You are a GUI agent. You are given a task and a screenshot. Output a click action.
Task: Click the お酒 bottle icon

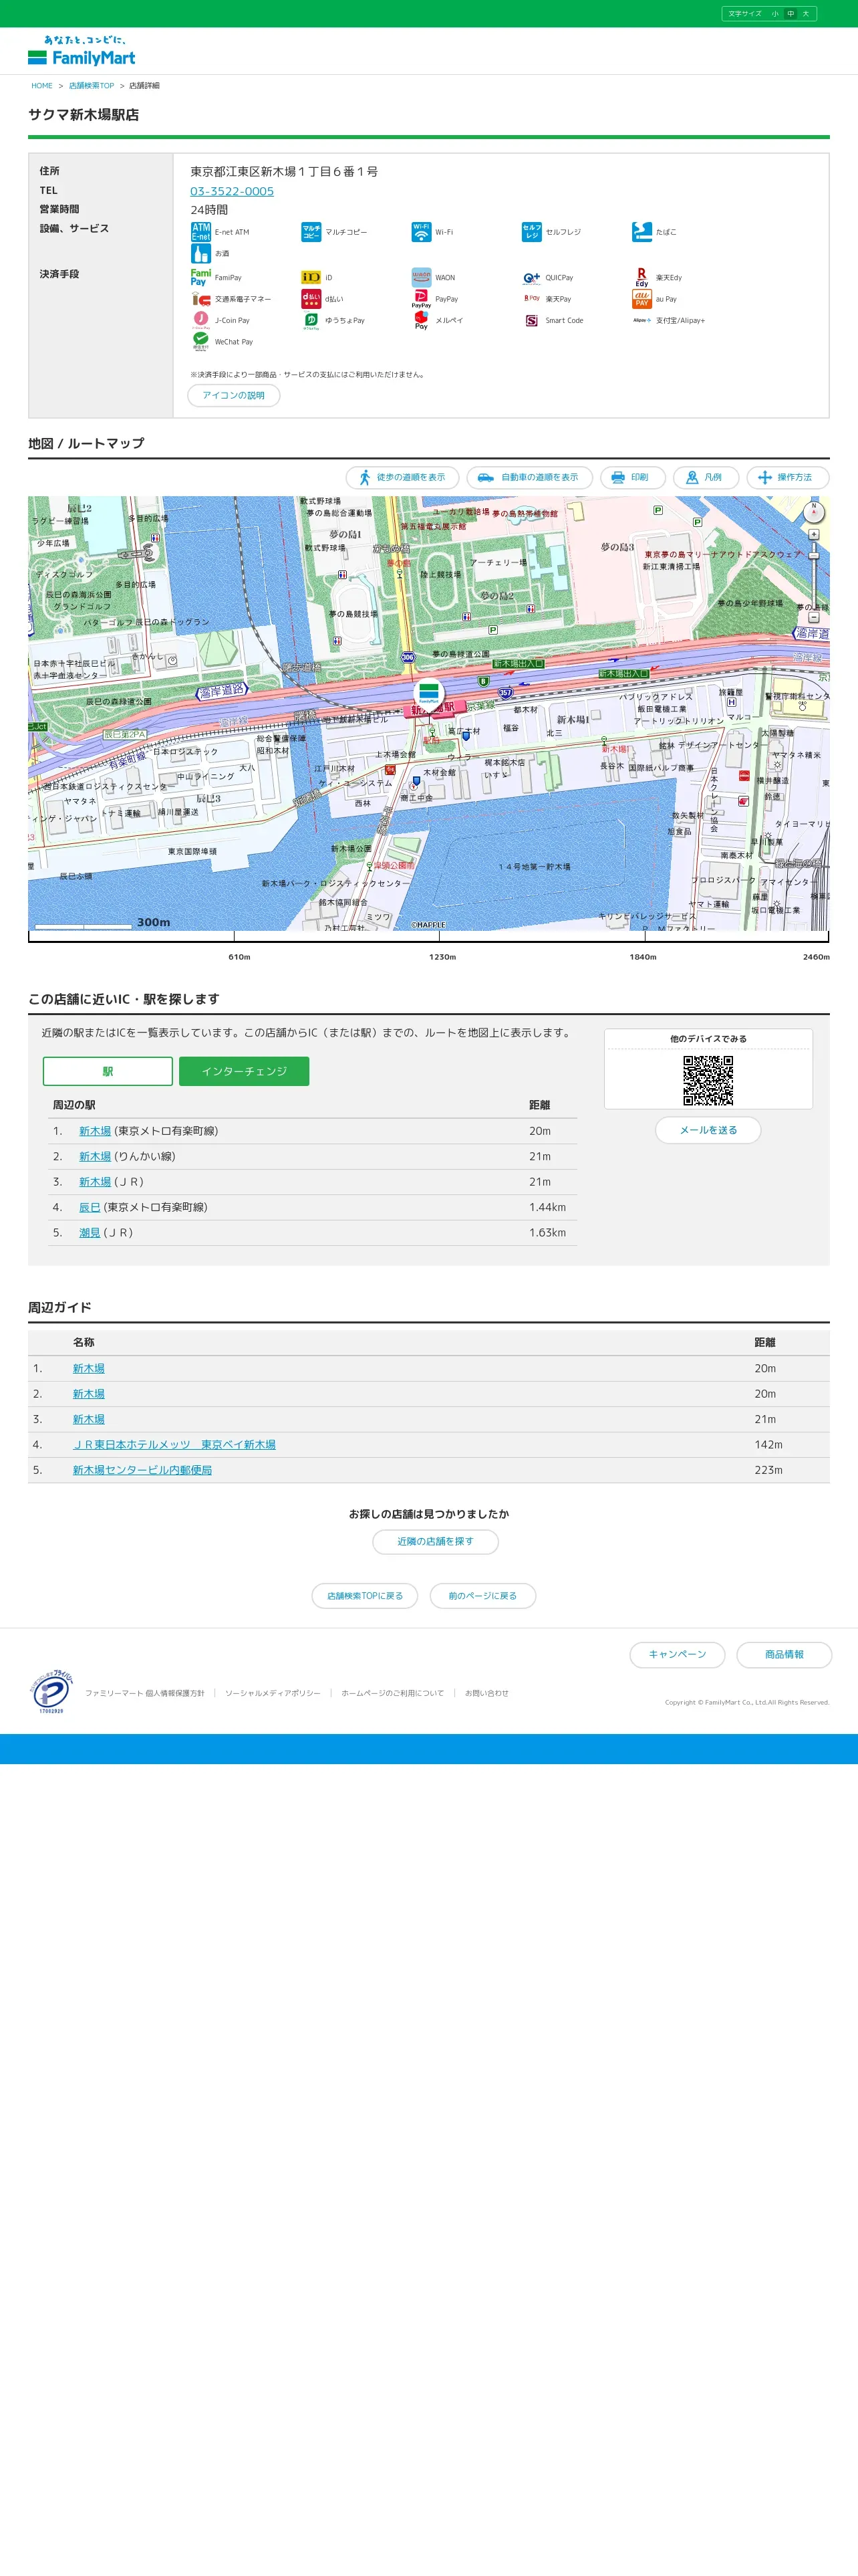point(200,254)
